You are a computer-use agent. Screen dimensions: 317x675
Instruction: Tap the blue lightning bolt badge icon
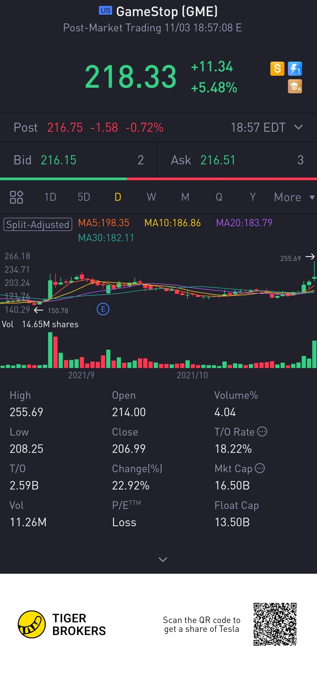[x=295, y=69]
